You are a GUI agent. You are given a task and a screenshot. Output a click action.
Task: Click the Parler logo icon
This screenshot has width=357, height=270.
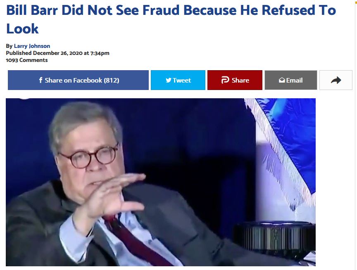click(225, 80)
